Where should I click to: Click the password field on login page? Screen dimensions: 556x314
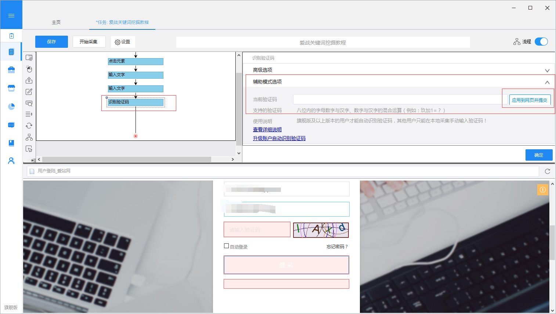[x=286, y=209]
